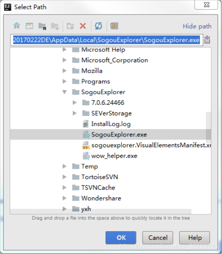Image resolution: width=222 pixels, height=254 pixels.
Task: Delete selected file with red X icon
Action: 83,26
